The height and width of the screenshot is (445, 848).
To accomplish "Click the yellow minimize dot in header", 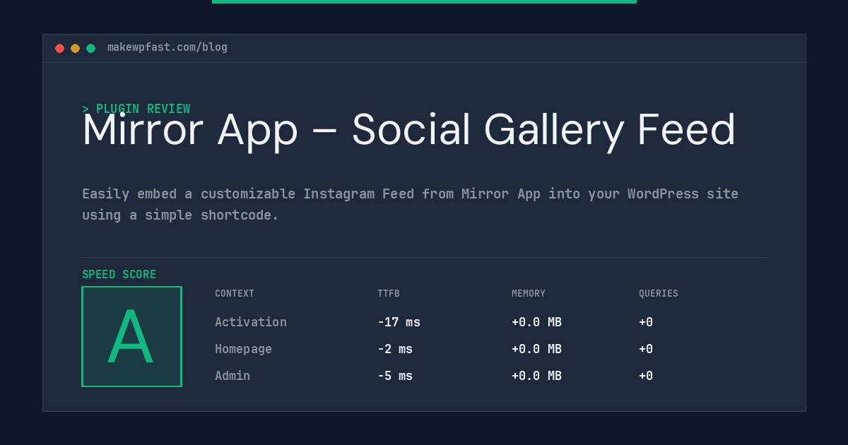I will click(x=75, y=48).
